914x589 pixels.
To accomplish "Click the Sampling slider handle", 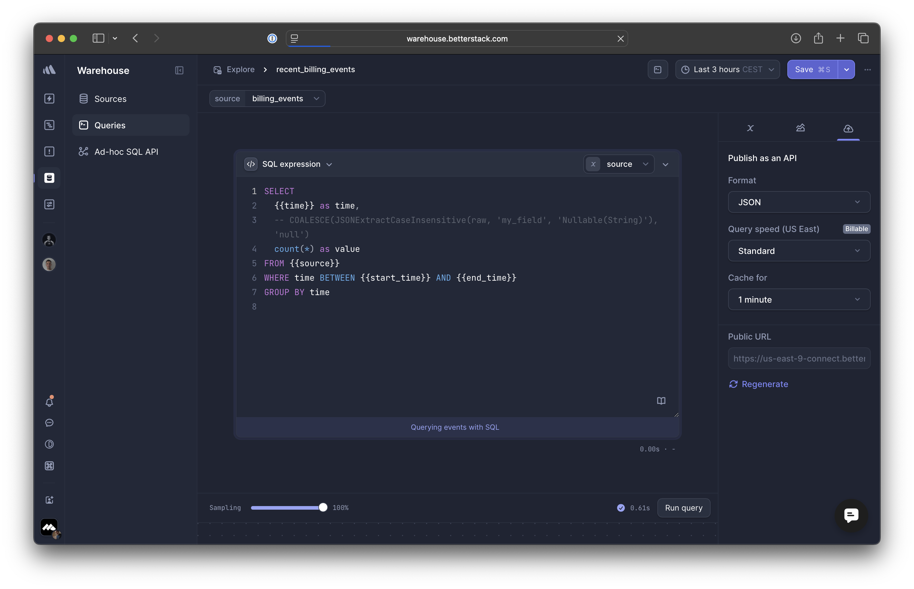I will 323,508.
